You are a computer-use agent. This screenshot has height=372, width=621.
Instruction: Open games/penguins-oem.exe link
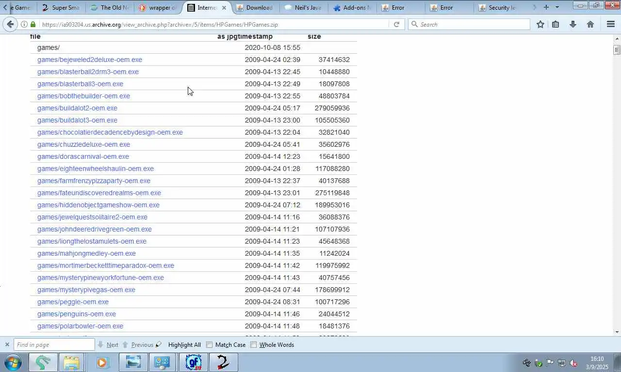coord(77,314)
